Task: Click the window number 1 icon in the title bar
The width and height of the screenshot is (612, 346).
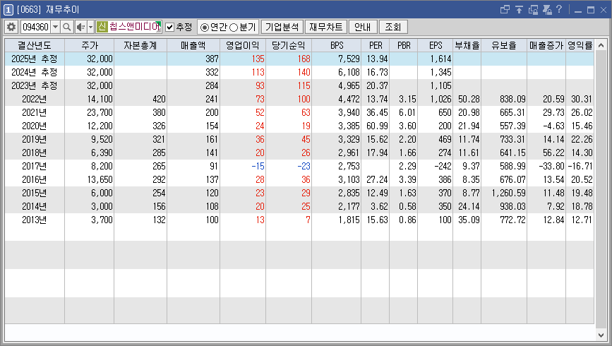Action: point(8,10)
